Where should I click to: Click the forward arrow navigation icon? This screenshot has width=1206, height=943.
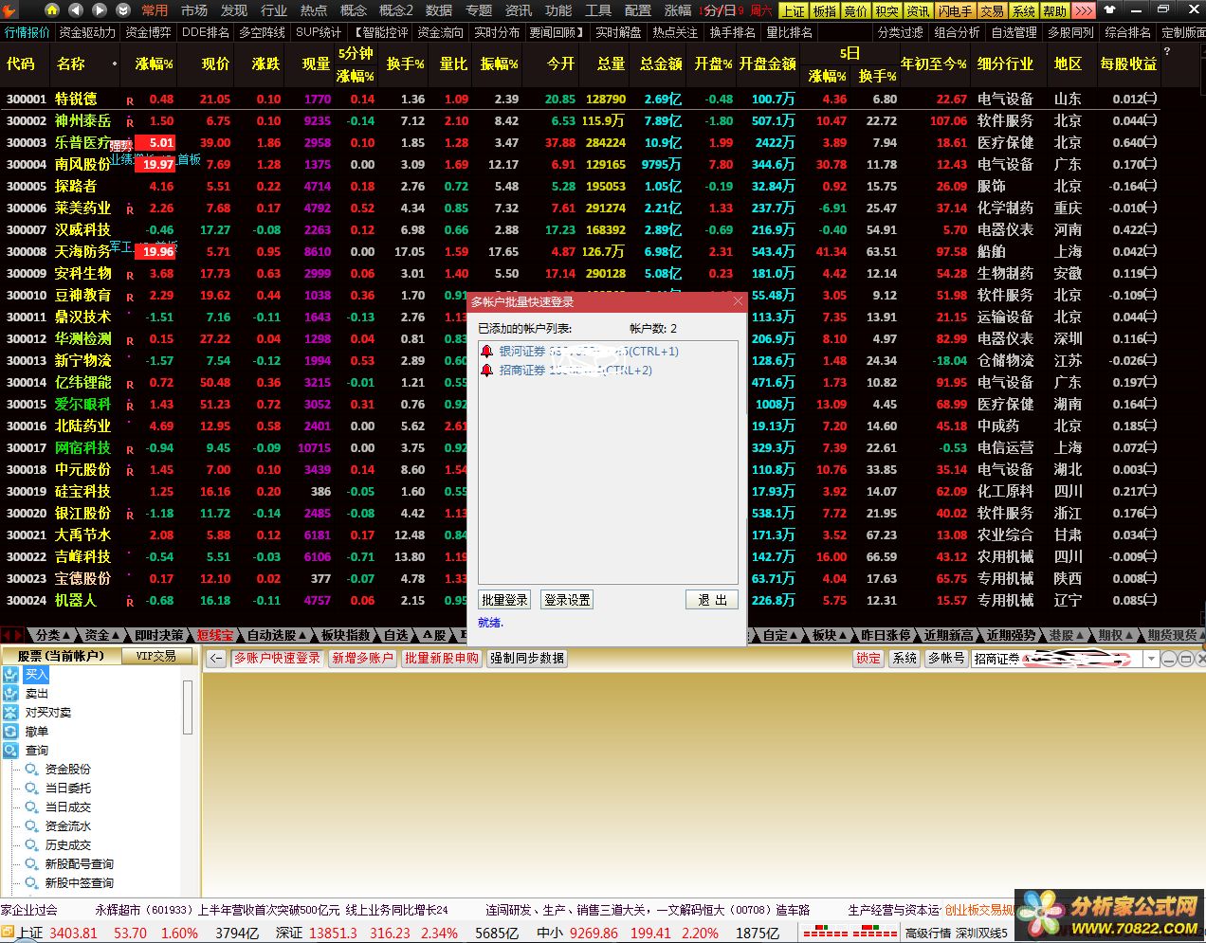[x=99, y=9]
